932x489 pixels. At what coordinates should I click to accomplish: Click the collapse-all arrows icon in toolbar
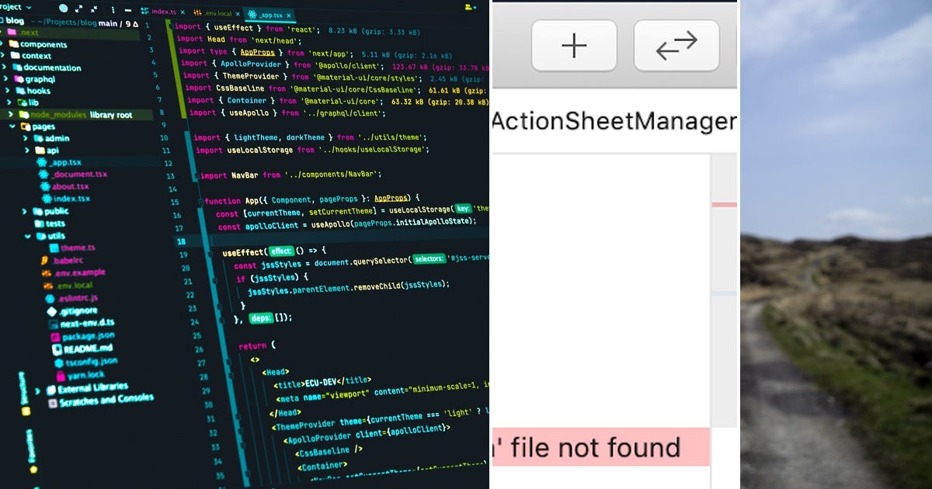tap(94, 9)
